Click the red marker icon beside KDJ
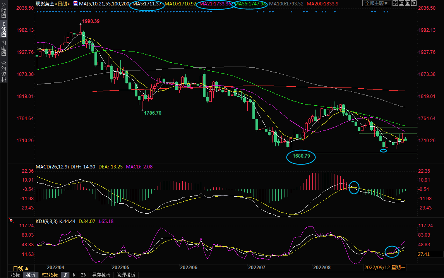 tap(11, 221)
